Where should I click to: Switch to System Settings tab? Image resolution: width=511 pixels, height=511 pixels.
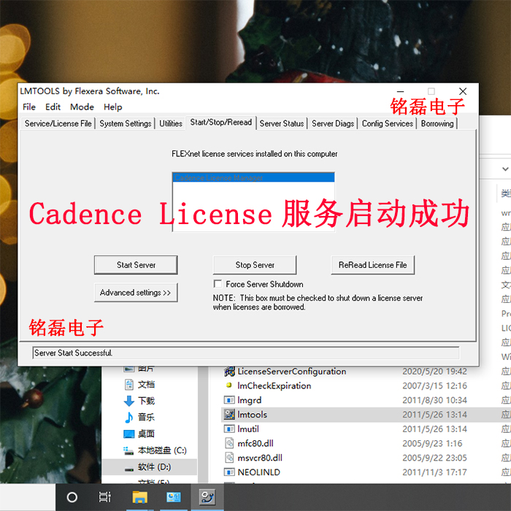coord(125,123)
